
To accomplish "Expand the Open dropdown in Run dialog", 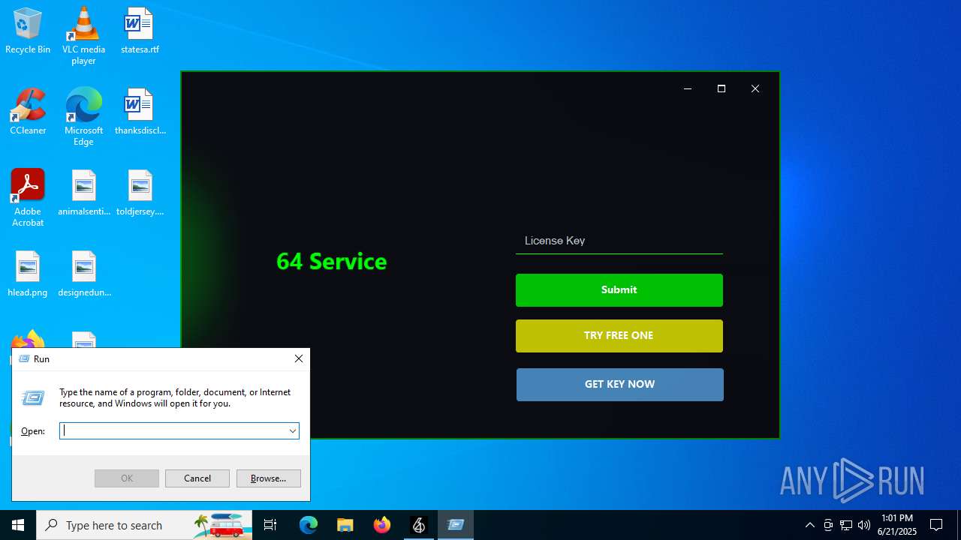I will 293,430.
